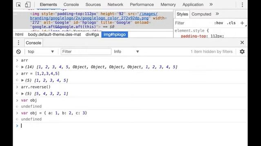The width and height of the screenshot is (261, 146).
Task: Open the Application tab
Action: [x=193, y=4]
